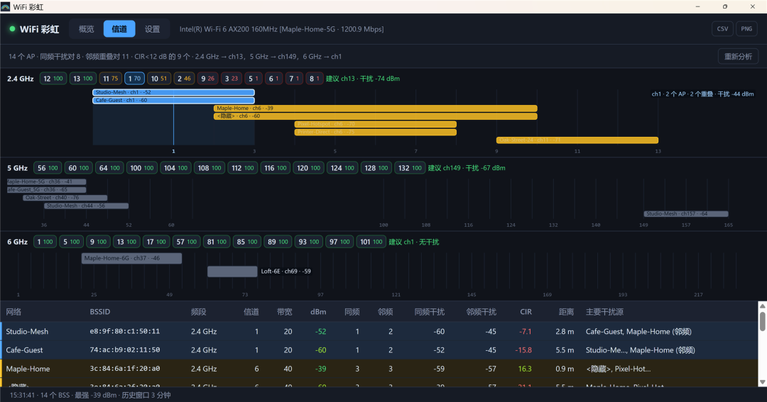Screen dimensions: 767x402
Task: Select the Cafe-Guest table row
Action: point(379,350)
